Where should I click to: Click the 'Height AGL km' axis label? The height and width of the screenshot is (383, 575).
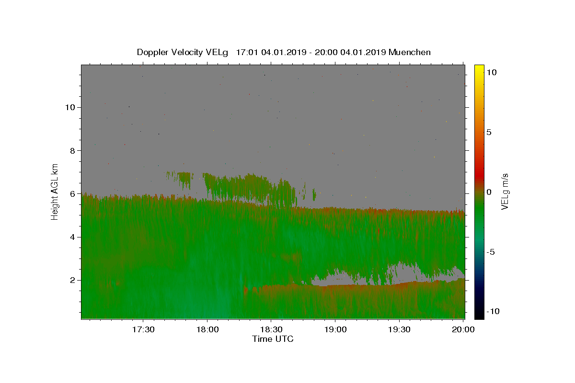coord(55,191)
